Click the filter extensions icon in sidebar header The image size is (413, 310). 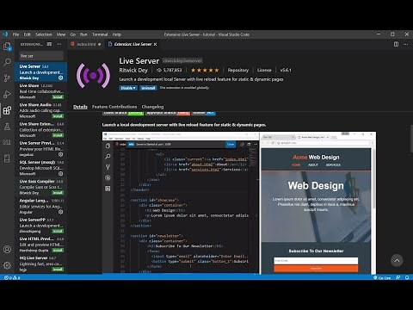49,44
